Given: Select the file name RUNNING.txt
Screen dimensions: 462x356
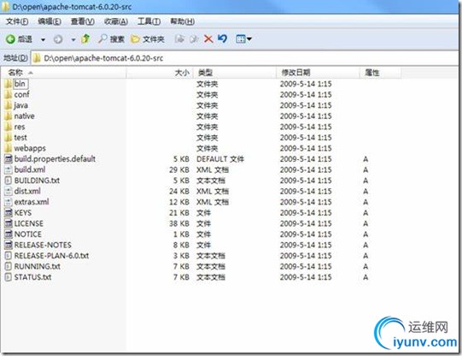Looking at the screenshot, I should coord(37,266).
